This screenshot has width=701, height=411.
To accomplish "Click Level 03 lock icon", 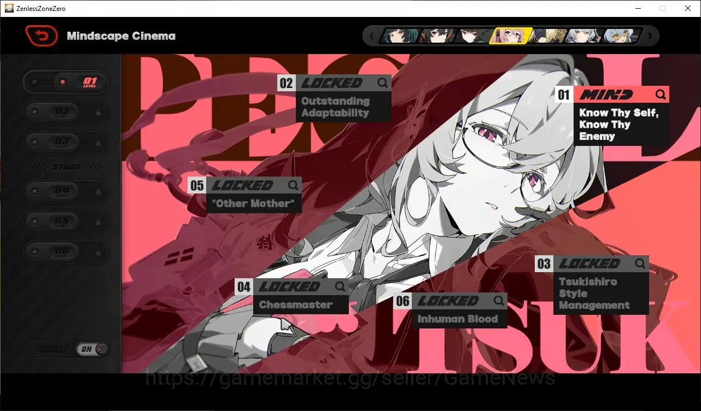I will coord(98,143).
